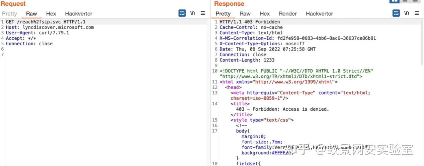The width and height of the screenshot is (424, 166).
Task: Switch Response view to Pretty tab
Action: point(223,14)
